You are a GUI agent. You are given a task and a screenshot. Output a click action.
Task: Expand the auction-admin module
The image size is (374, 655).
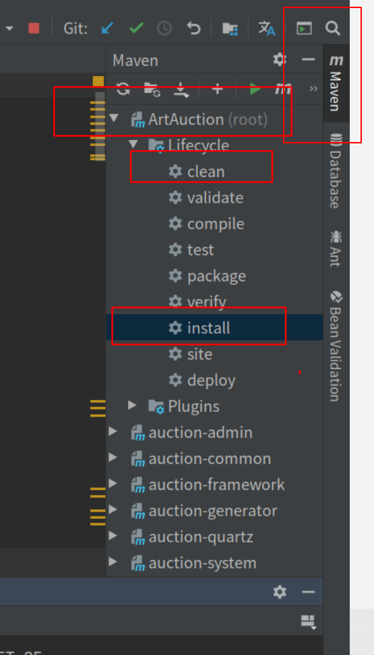click(x=113, y=431)
